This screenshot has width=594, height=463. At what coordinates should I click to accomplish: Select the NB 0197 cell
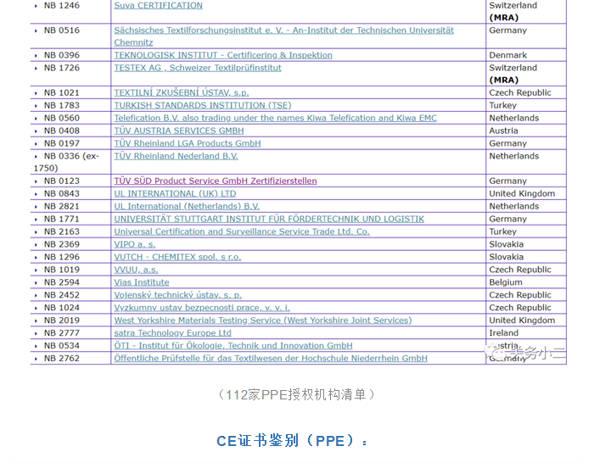(x=70, y=143)
